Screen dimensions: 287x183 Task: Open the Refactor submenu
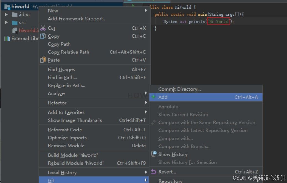tap(57, 103)
